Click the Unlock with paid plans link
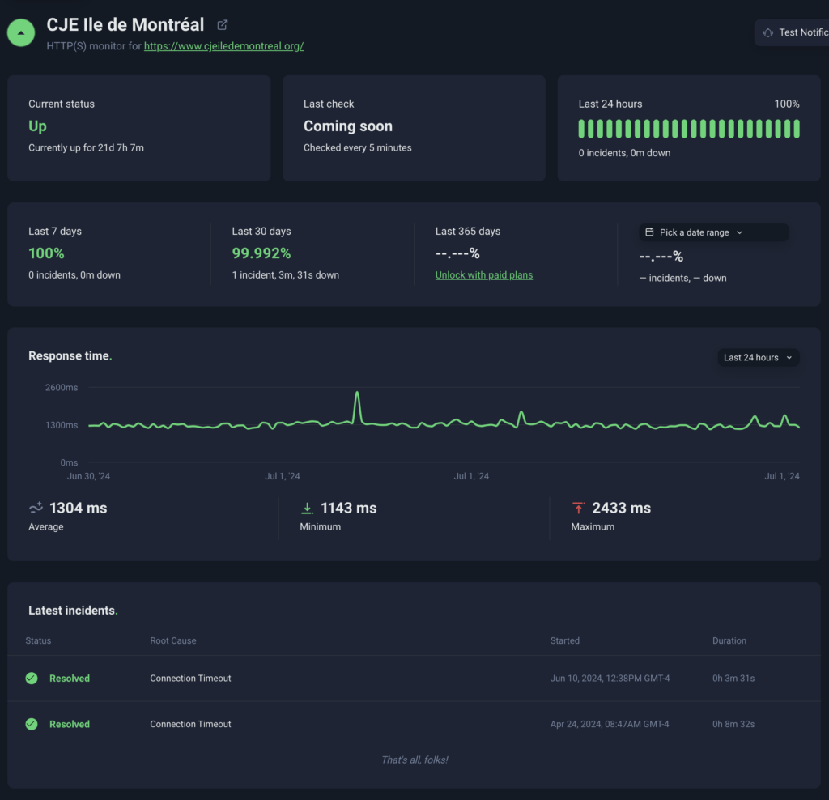 click(484, 275)
